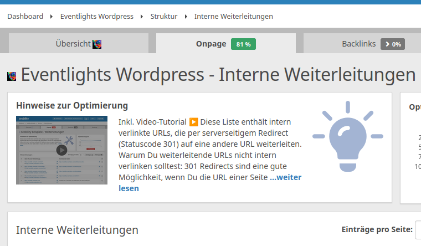Click the arrow after Dashboard breadcrumb

(x=52, y=17)
